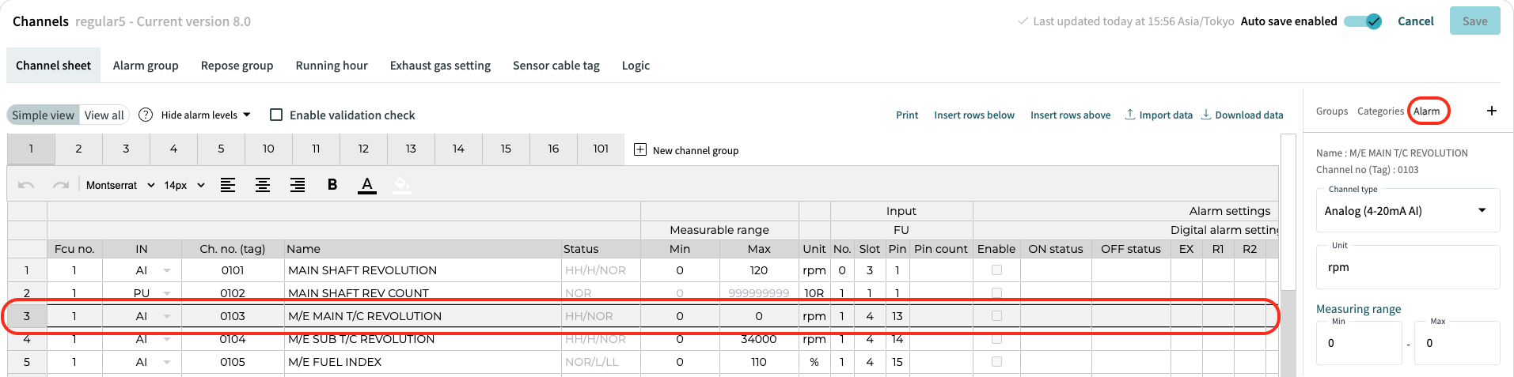Open Running hour tab
The width and height of the screenshot is (1514, 377).
tap(332, 65)
